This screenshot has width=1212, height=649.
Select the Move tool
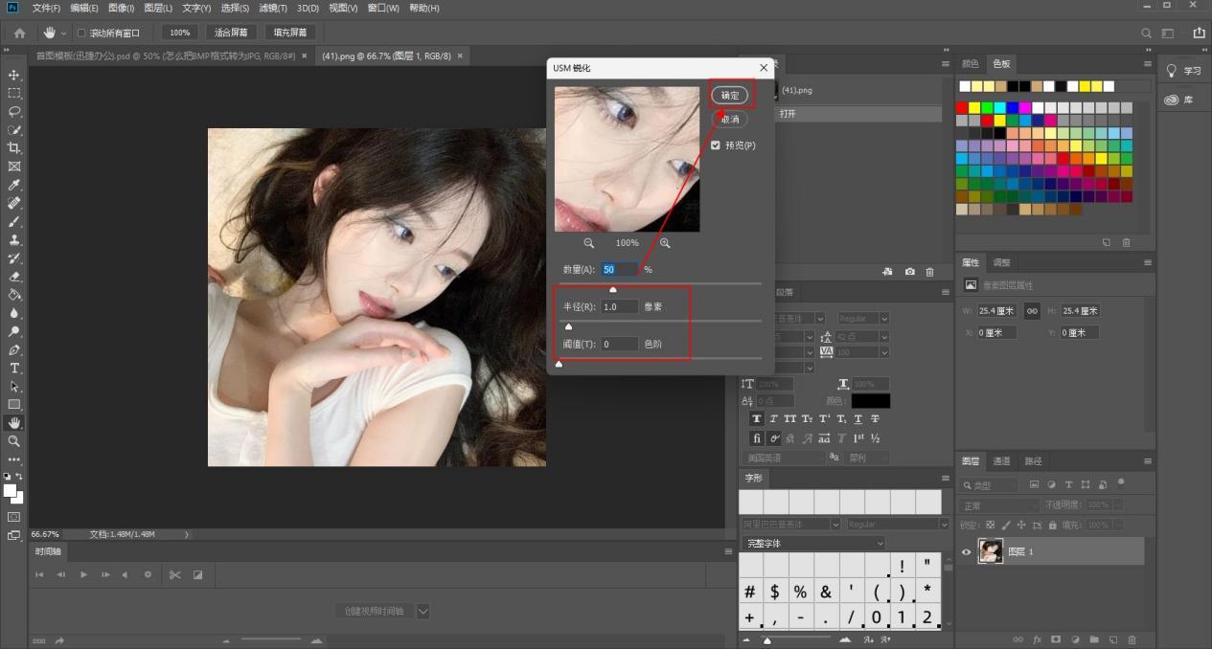click(14, 75)
